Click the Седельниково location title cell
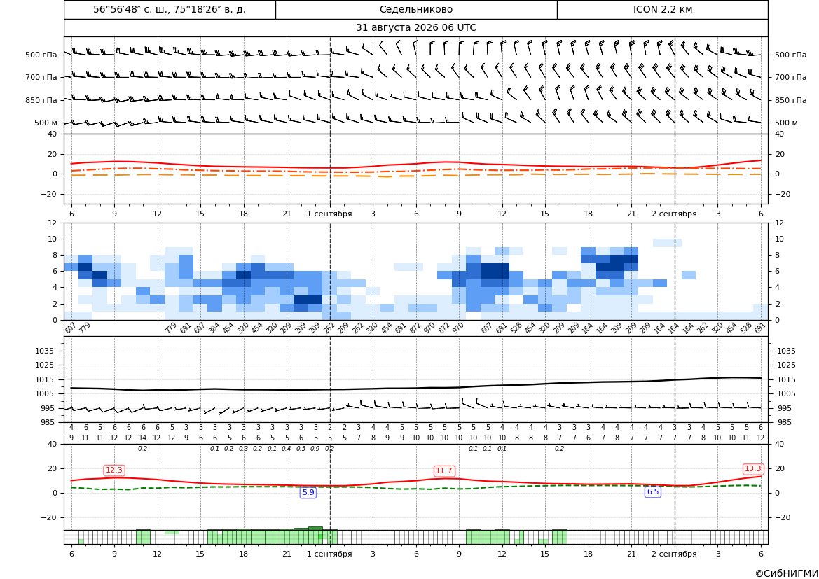The width and height of the screenshot is (819, 579). tap(416, 9)
